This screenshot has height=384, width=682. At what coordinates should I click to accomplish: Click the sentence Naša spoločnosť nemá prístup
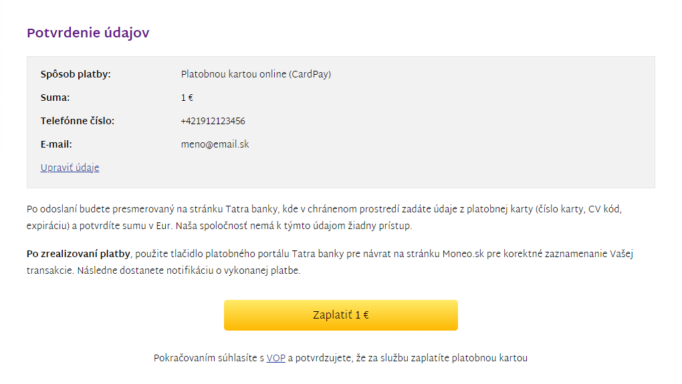click(294, 226)
